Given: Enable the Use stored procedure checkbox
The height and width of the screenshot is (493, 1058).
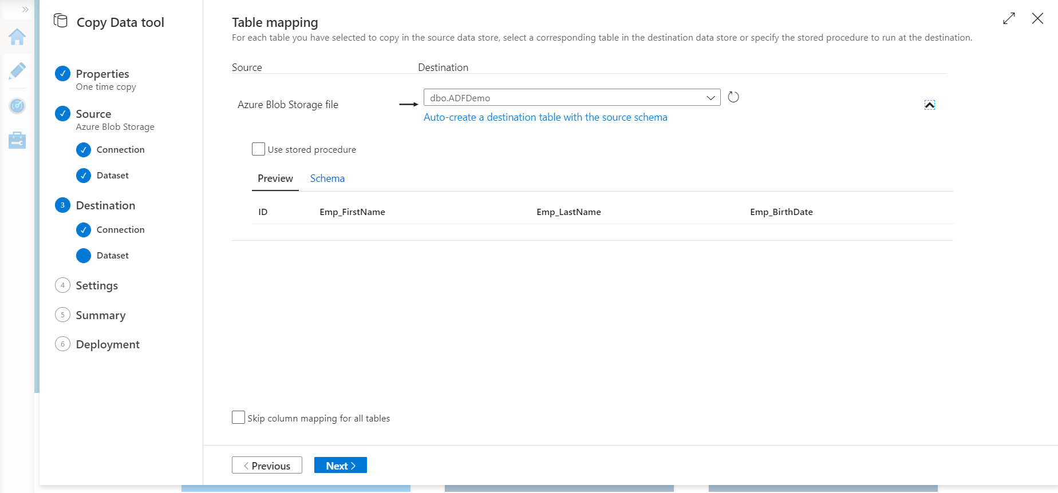Looking at the screenshot, I should [x=259, y=149].
